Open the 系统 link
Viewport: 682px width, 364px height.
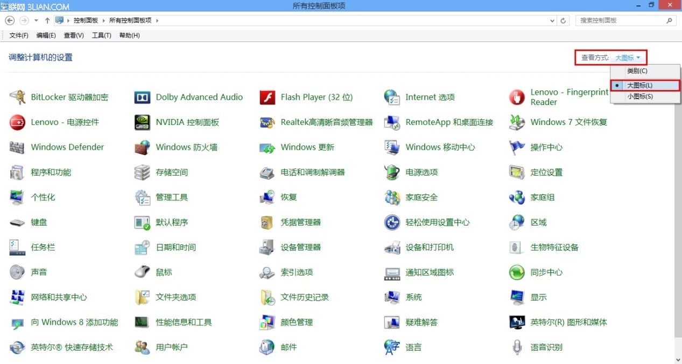pyautogui.click(x=413, y=297)
